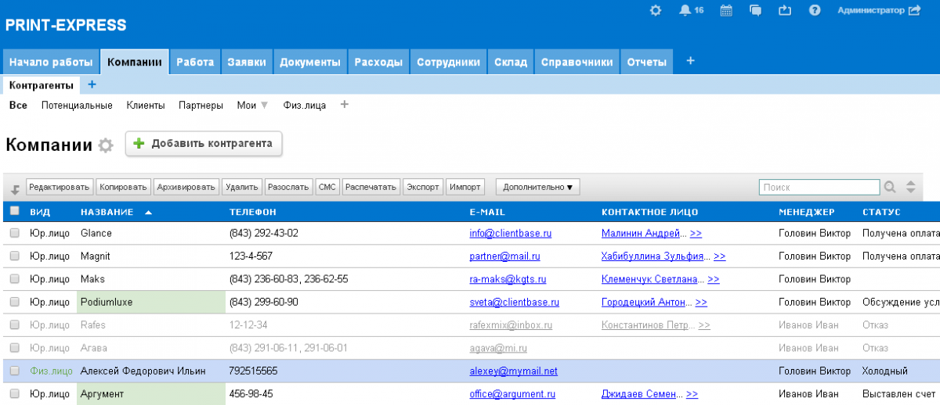
Task: Open settings gear in top header
Action: click(x=656, y=10)
